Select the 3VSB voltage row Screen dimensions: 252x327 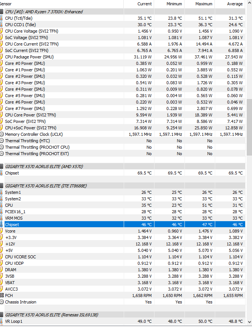point(123,276)
